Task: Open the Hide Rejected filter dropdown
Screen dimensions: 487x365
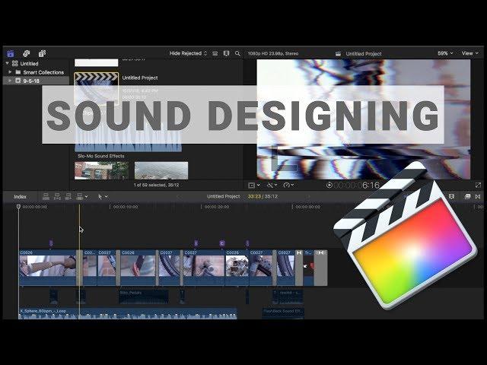Action: click(x=188, y=53)
